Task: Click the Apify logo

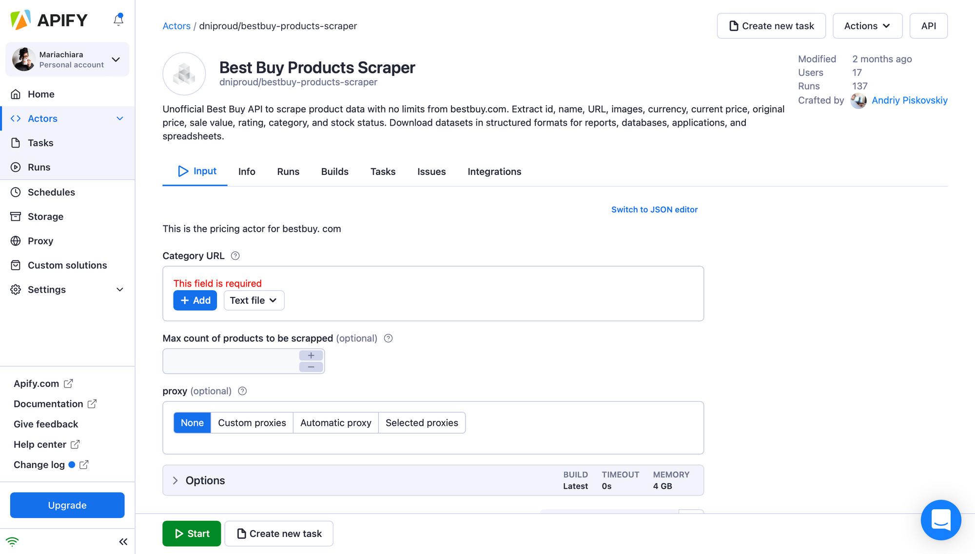Action: click(x=49, y=20)
